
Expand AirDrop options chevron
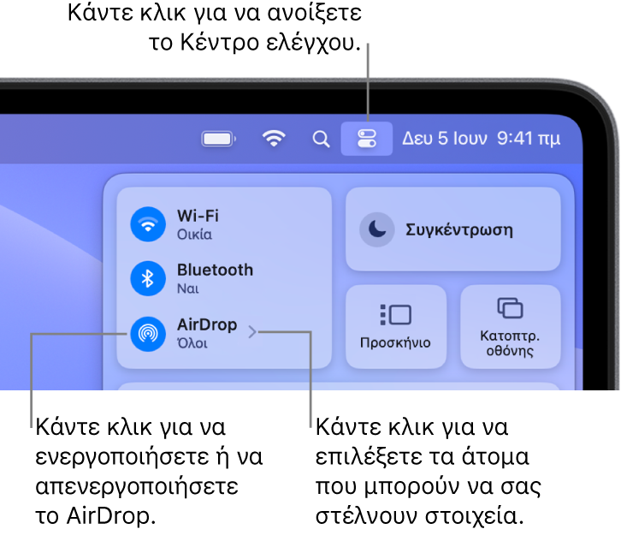tap(252, 332)
